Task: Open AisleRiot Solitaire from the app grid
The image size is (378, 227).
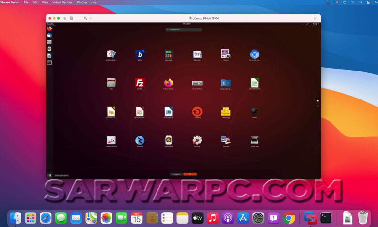Action: point(111,54)
